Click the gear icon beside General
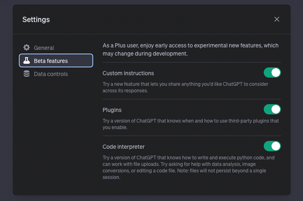Screen dimensions: 303x201 click(x=27, y=47)
